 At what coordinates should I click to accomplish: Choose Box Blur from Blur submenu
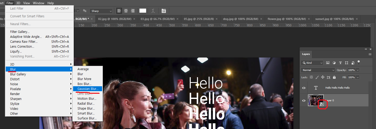pyautogui.click(x=88, y=84)
